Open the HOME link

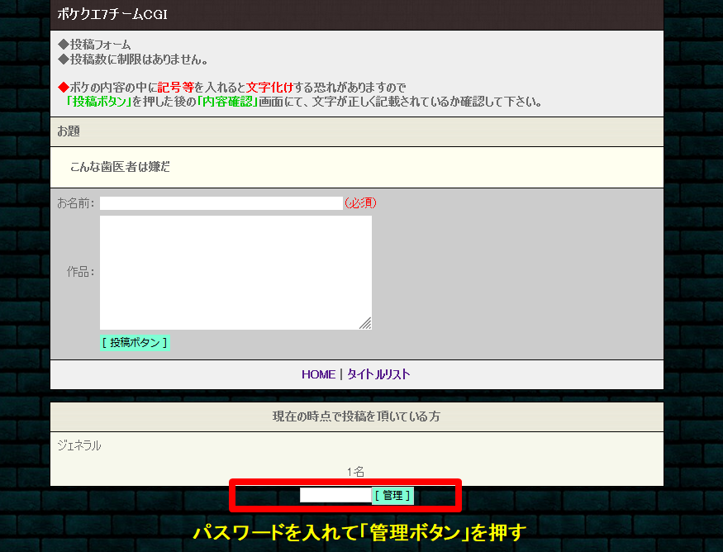pos(318,374)
